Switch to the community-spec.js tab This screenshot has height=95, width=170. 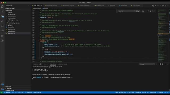(52, 6)
